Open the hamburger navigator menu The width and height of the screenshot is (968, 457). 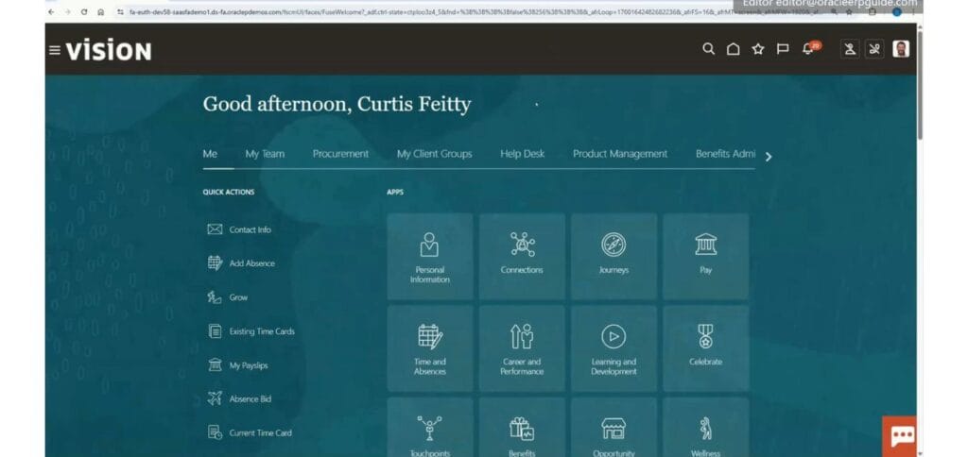pyautogui.click(x=55, y=50)
